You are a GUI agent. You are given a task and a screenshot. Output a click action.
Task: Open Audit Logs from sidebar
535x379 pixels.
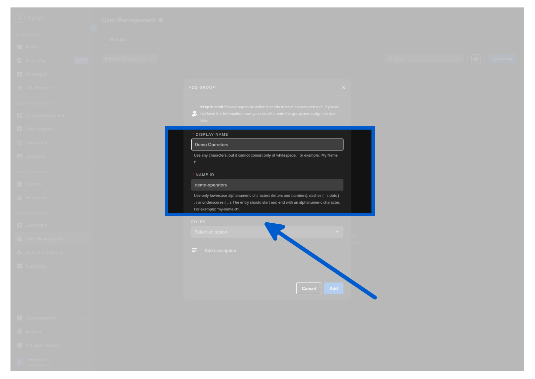tap(36, 266)
